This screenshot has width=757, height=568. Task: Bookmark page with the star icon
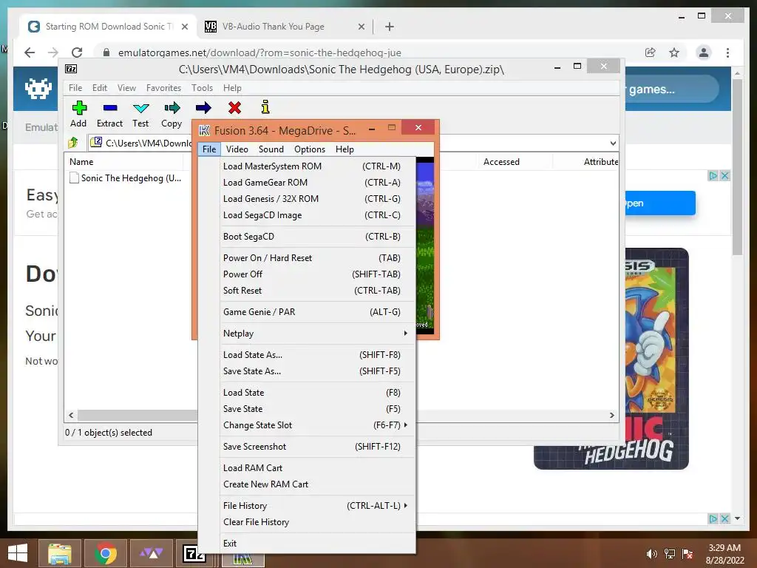point(674,53)
